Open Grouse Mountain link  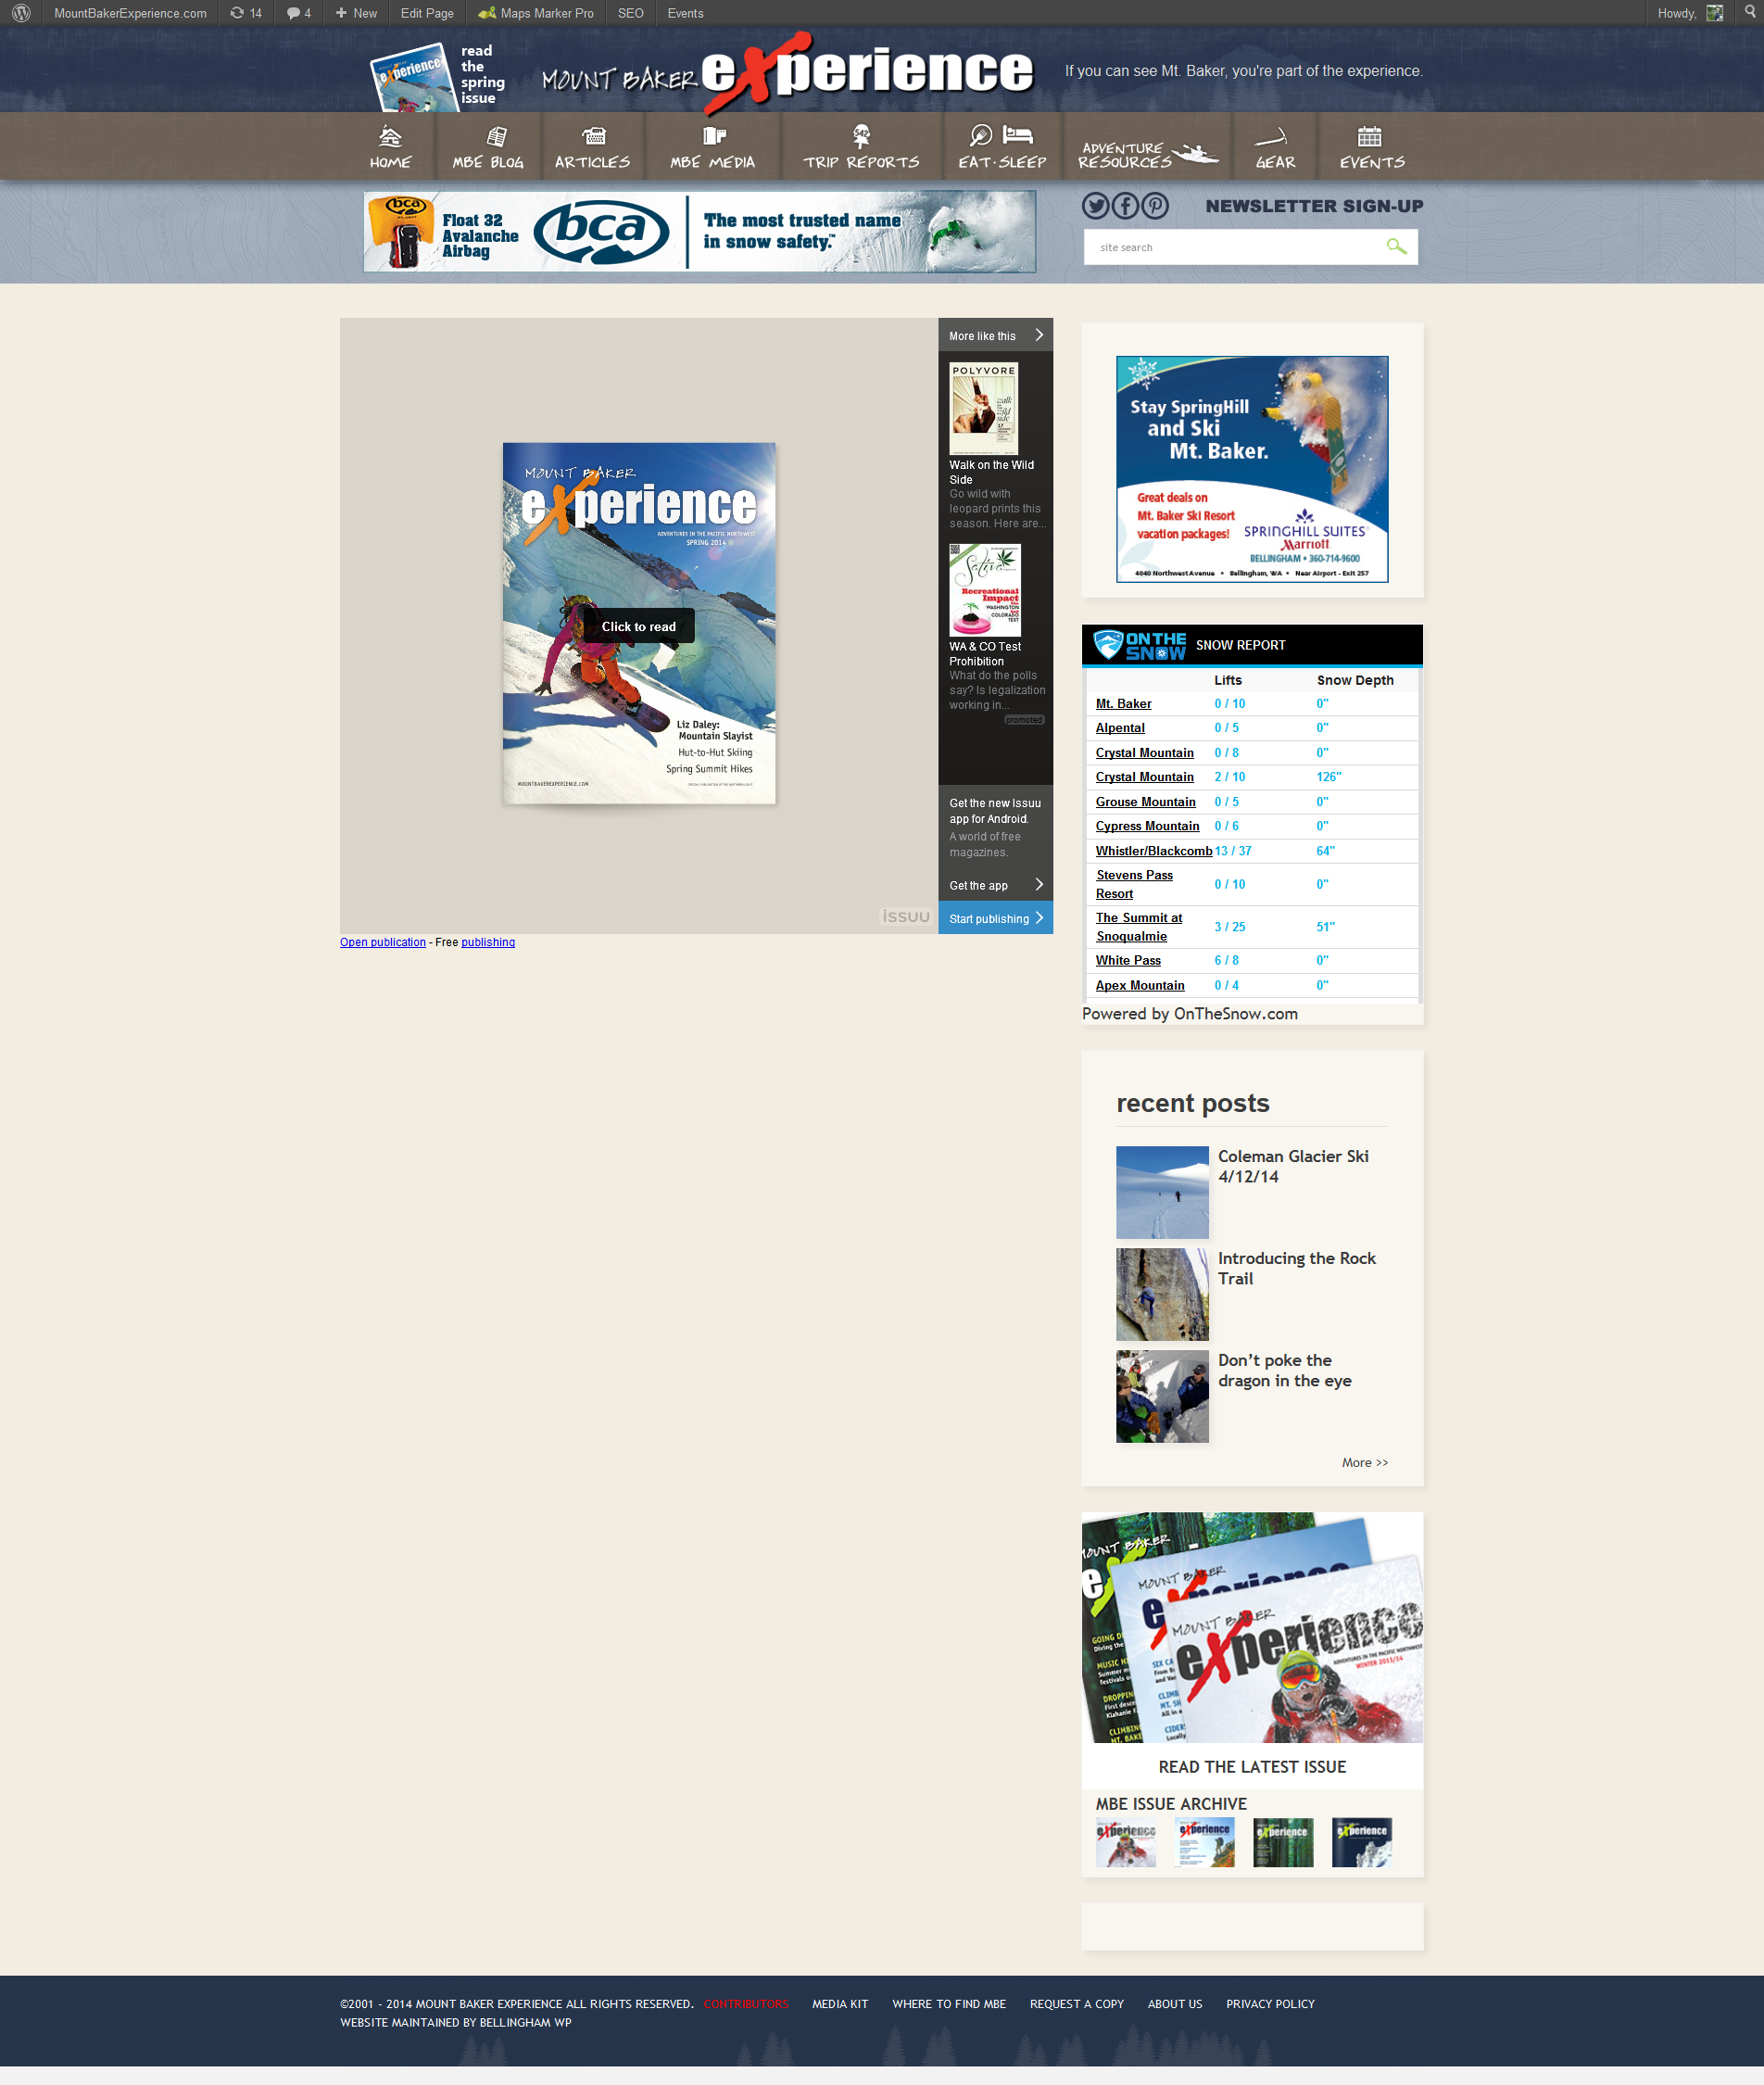pyautogui.click(x=1145, y=801)
